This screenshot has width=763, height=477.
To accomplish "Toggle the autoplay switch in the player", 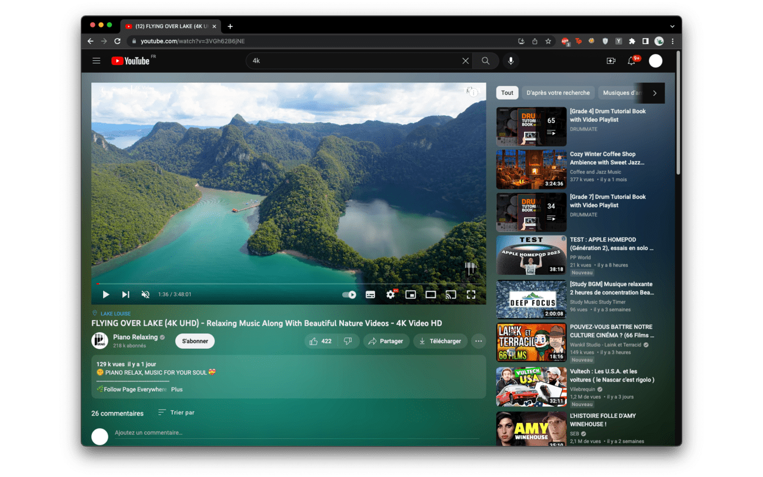I will [349, 295].
